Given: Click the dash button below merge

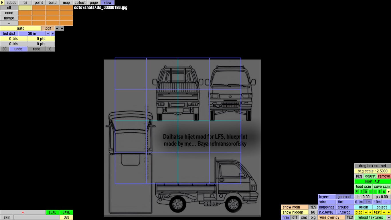Looking at the screenshot, I should pyautogui.click(x=9, y=23).
